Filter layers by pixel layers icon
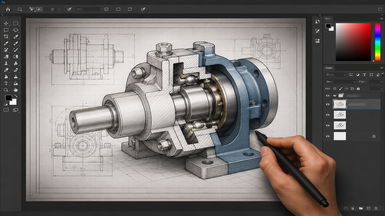 click(351, 75)
